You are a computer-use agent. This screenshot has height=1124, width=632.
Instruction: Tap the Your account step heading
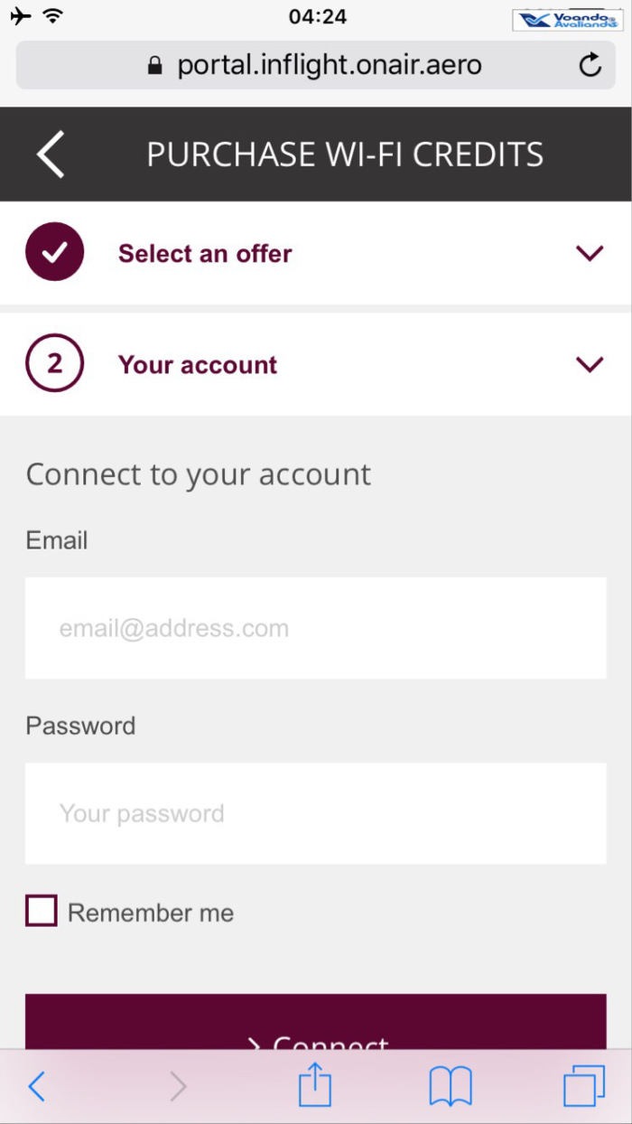coord(198,365)
